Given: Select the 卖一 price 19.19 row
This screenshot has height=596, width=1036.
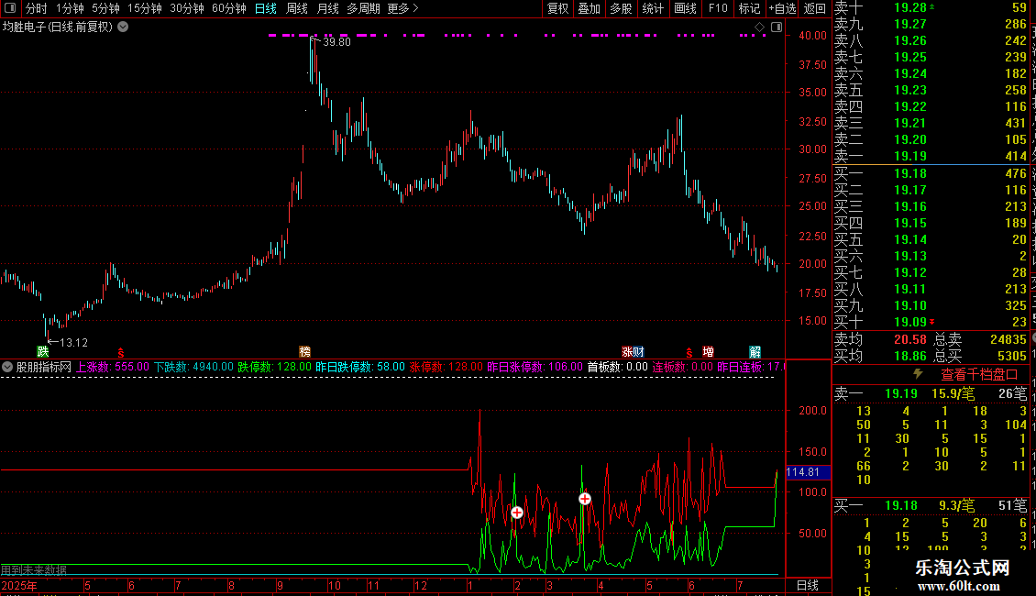Looking at the screenshot, I should 931,157.
